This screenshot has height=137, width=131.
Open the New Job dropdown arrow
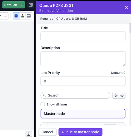[x=22, y=5]
